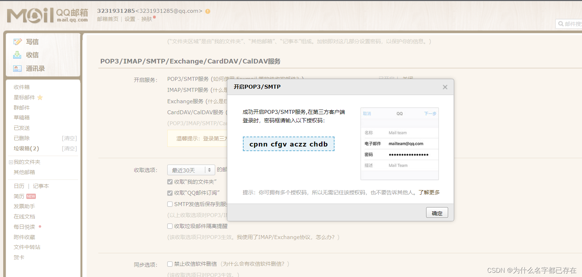This screenshot has width=582, height=277.
Task: Click the 通讯录 contacts text
Action: pos(35,68)
